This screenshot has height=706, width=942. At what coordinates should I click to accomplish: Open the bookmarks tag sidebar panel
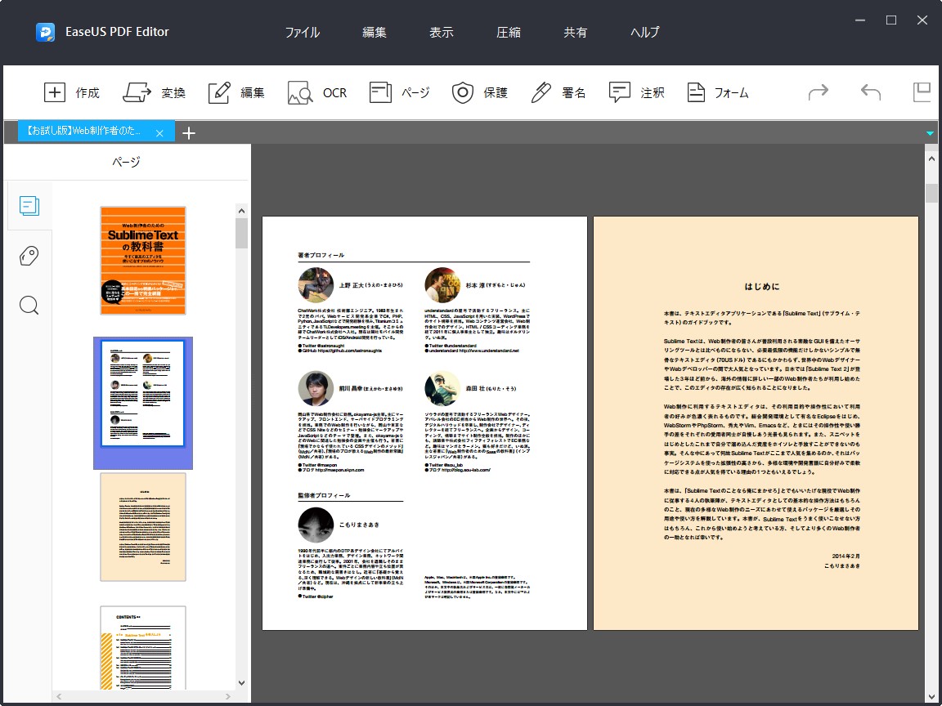point(29,256)
